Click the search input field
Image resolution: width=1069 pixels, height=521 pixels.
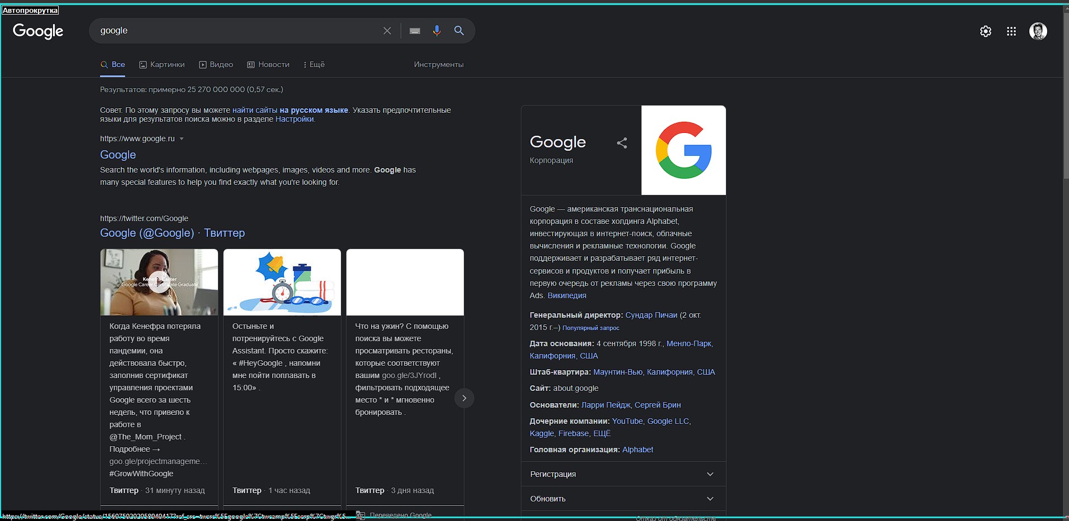pyautogui.click(x=237, y=31)
